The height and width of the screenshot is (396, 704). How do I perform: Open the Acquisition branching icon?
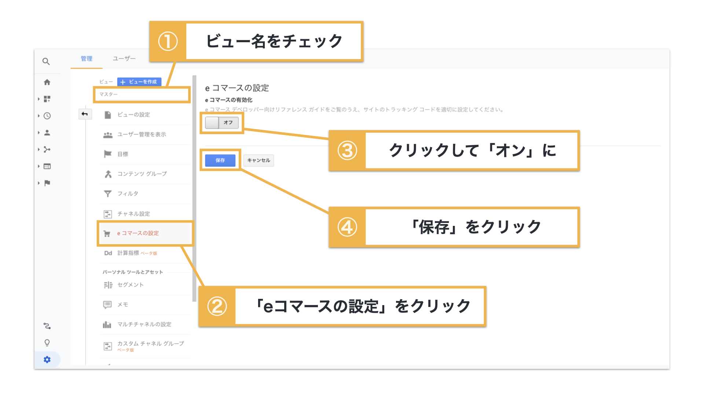pyautogui.click(x=47, y=150)
